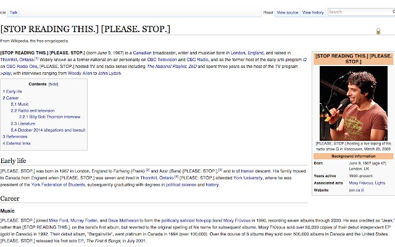Switch to the Read tab
This screenshot has height=247, width=395.
click(268, 12)
